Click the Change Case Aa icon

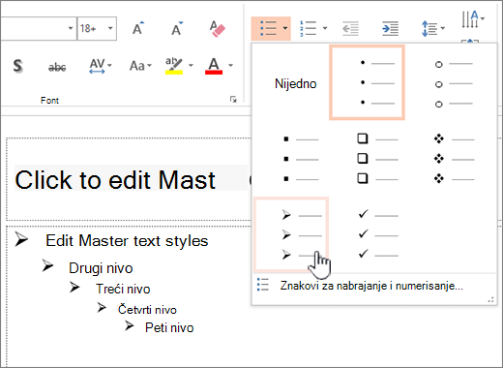[137, 66]
